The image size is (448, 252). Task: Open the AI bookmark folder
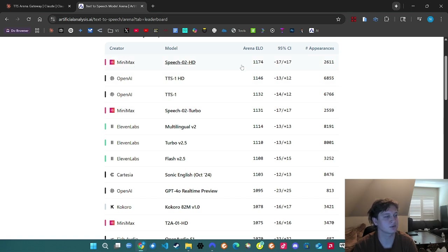[x=314, y=30]
